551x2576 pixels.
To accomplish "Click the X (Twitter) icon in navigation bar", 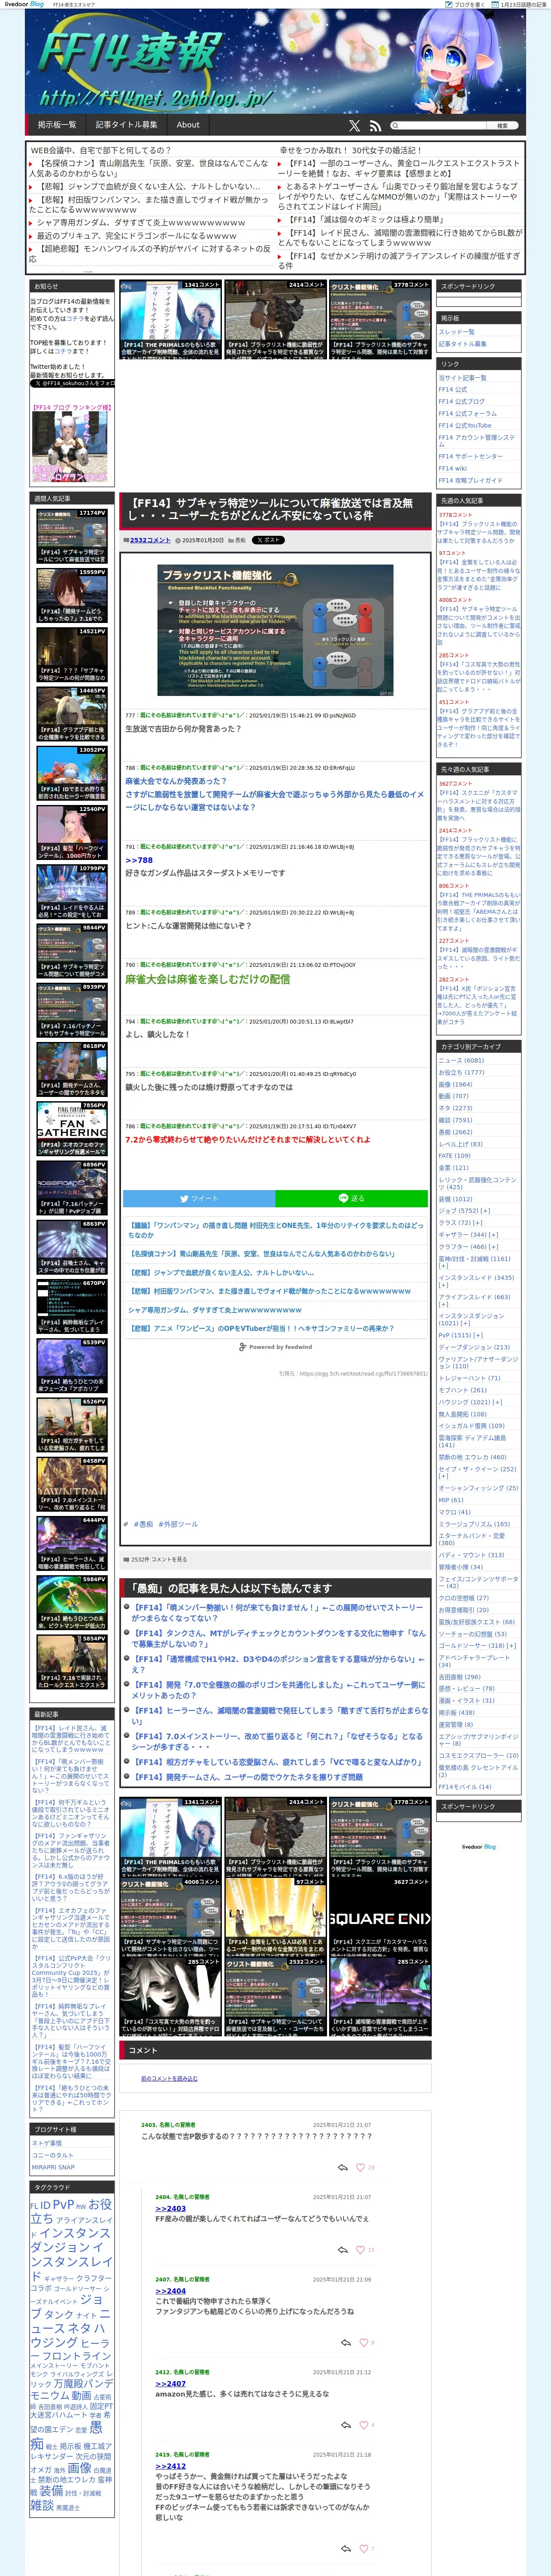I will point(354,126).
